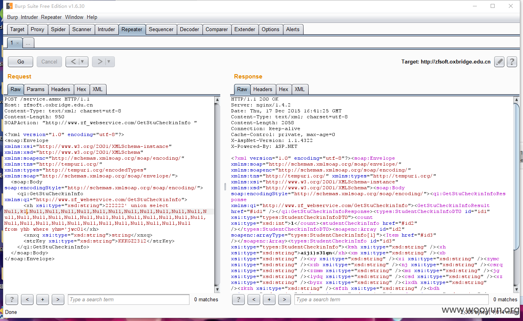The image size is (523, 321).
Task: Click the SOAPAction header line in request
Action: click(101, 123)
